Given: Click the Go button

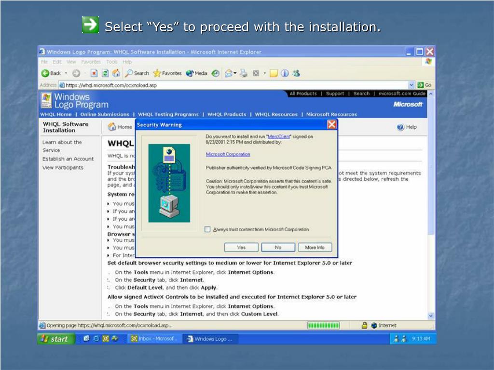Looking at the screenshot, I should tap(424, 85).
